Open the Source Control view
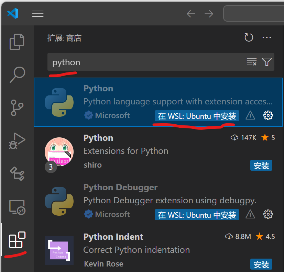The width and height of the screenshot is (284, 272). point(17,107)
